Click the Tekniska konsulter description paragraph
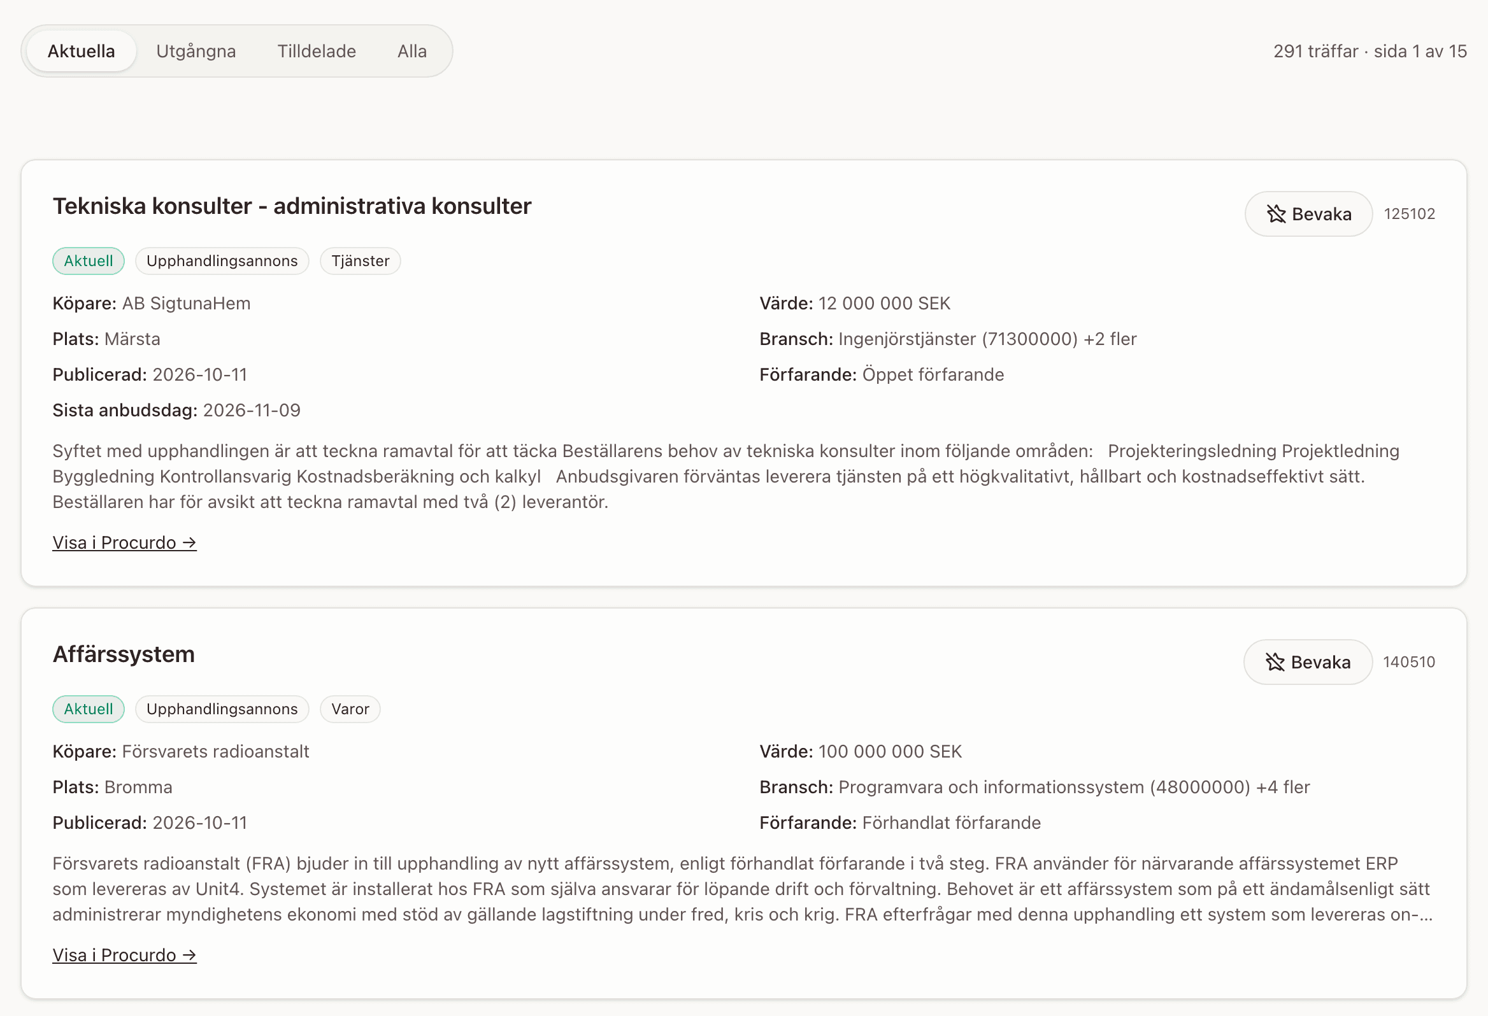Screen dimensions: 1488x1016 tap(726, 477)
